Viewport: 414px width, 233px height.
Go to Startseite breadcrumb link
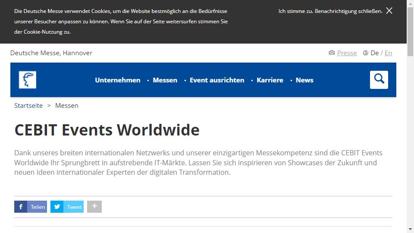[28, 105]
